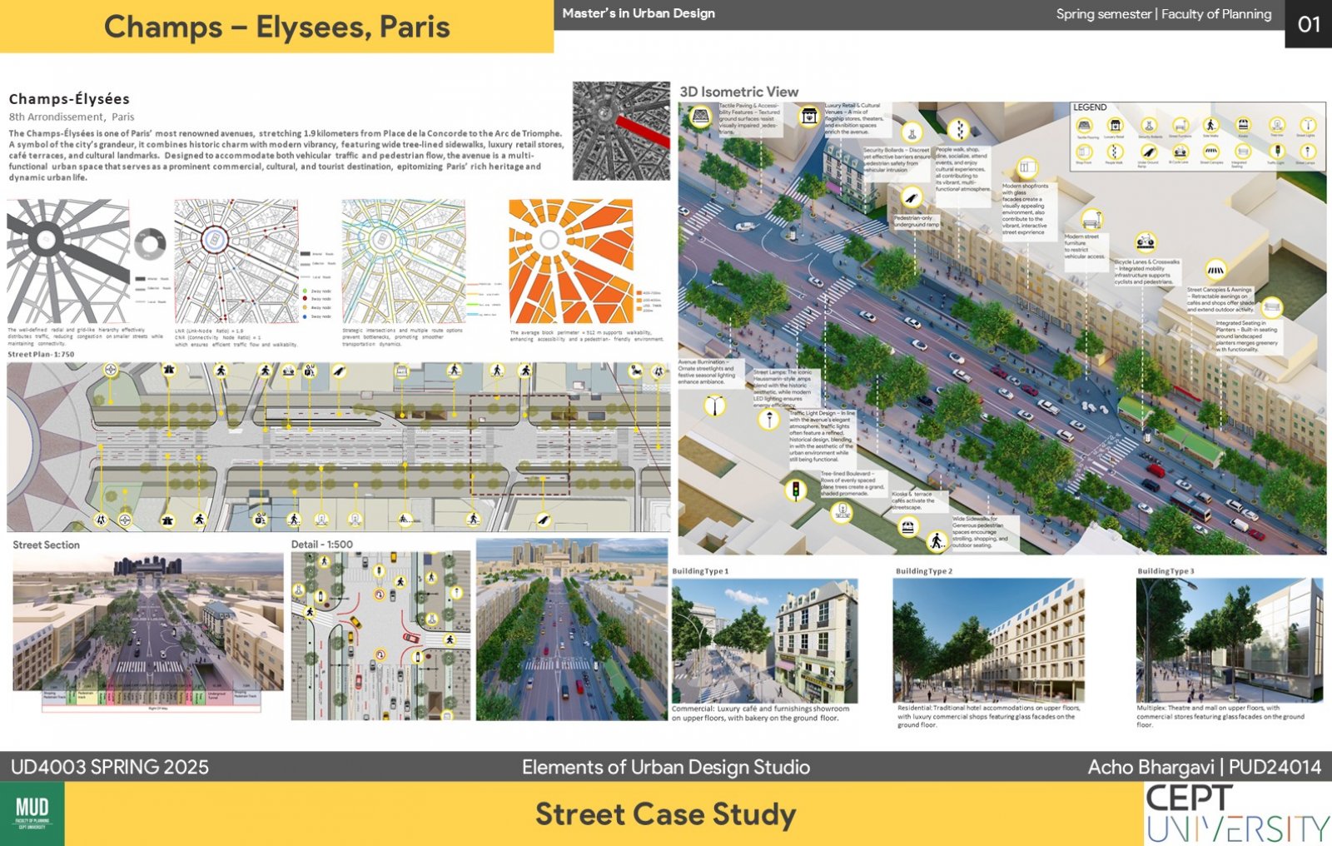
Task: Click the luxury retail shop callout icon on isometric view
Action: tap(809, 116)
